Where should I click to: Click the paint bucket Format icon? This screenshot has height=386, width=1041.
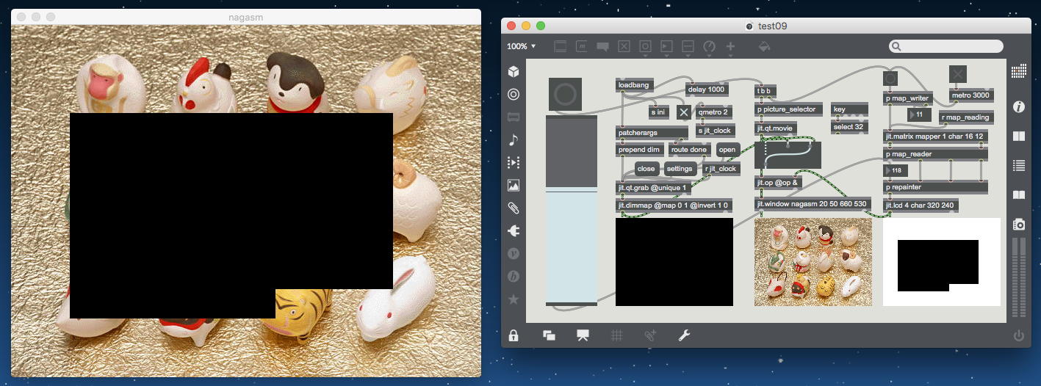(x=764, y=46)
